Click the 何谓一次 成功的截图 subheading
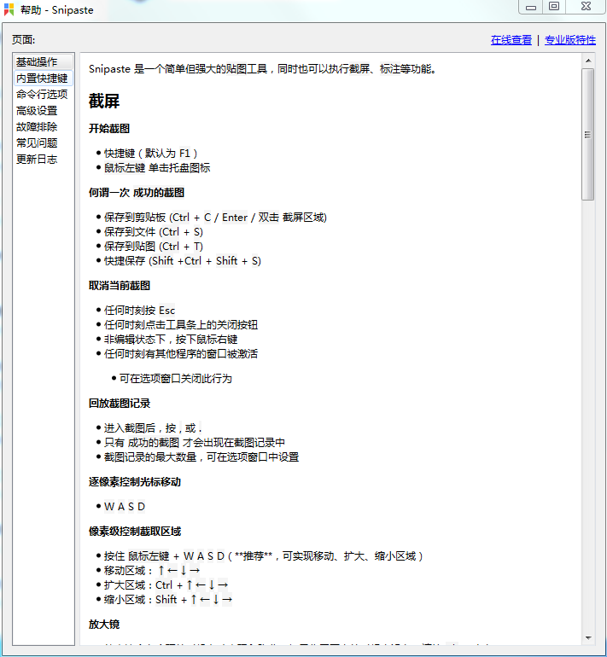Viewport: 607px width, 657px height. click(x=137, y=193)
